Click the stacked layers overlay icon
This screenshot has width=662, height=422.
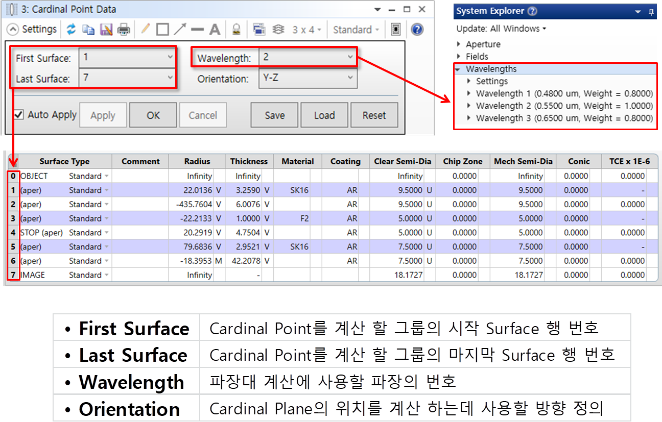click(x=278, y=30)
